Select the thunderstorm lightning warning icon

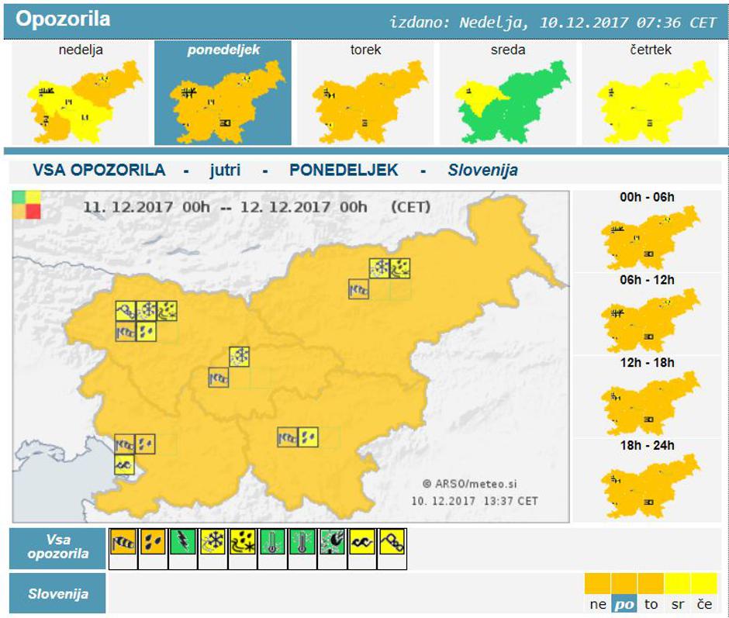[x=180, y=542]
